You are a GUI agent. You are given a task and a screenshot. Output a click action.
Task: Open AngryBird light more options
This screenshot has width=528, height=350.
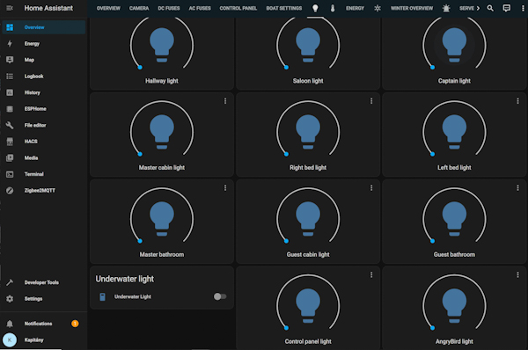pyautogui.click(x=517, y=275)
